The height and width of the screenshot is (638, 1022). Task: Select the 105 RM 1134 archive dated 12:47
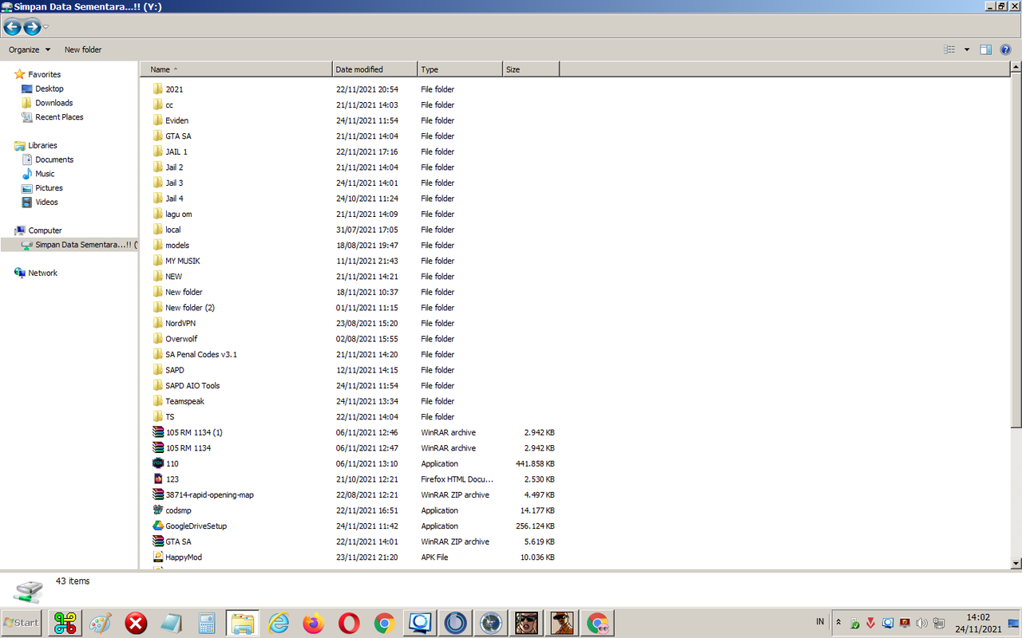[188, 448]
